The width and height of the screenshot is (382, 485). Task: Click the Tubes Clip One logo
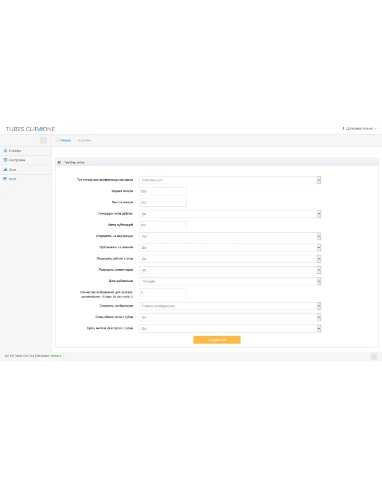[x=30, y=129]
